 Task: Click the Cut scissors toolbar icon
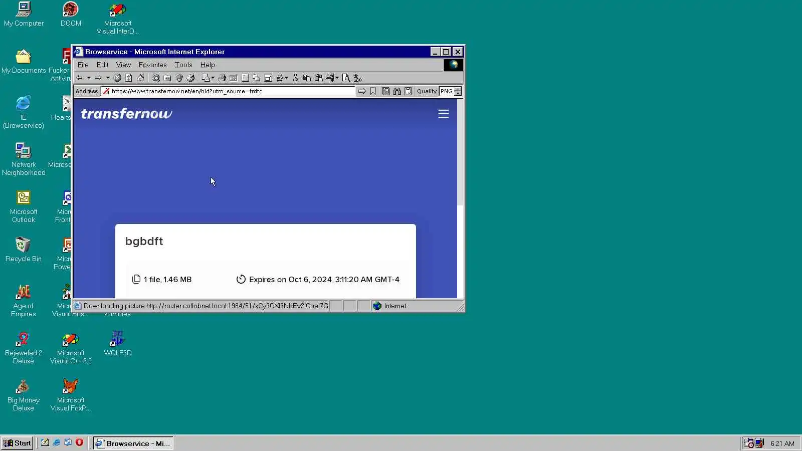click(x=295, y=78)
